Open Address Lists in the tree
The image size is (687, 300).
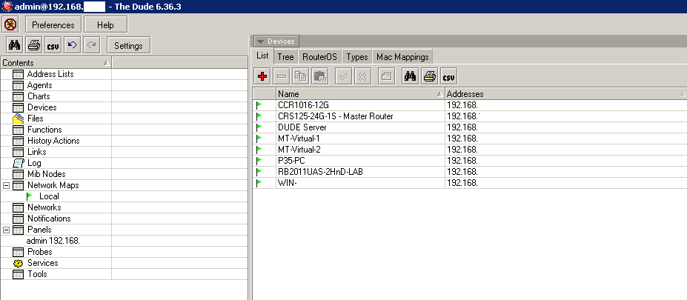tap(50, 74)
